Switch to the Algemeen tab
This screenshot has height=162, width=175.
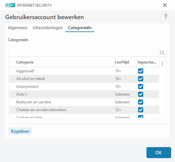(17, 28)
